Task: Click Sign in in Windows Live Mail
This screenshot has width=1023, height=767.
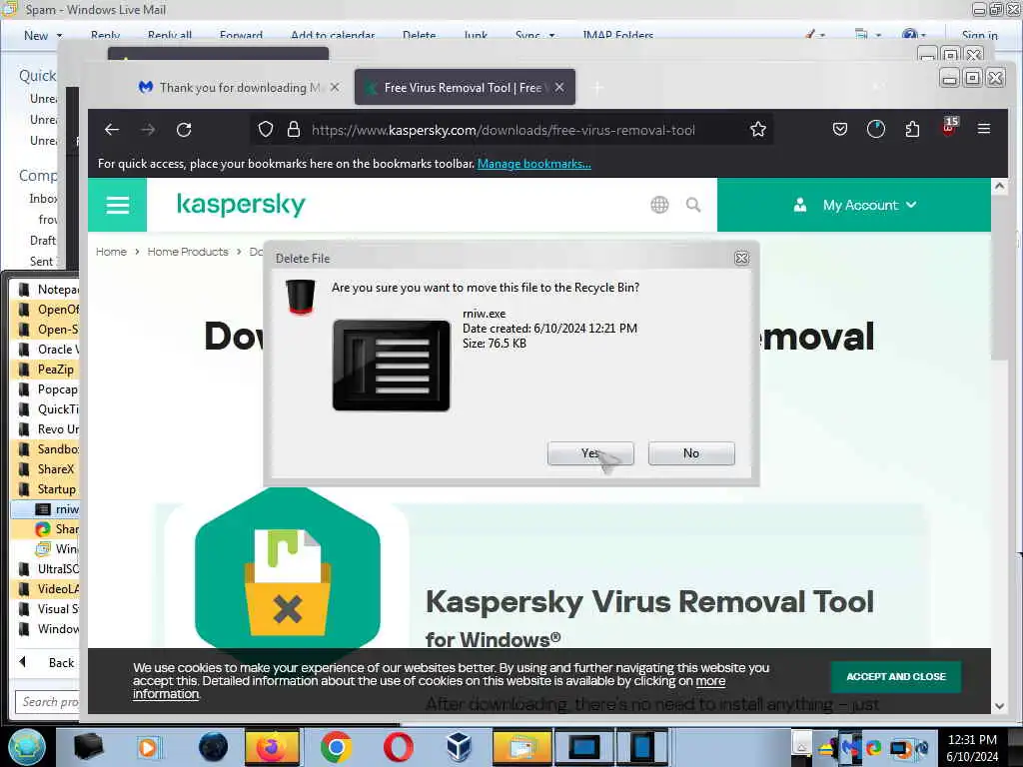Action: coord(979,36)
